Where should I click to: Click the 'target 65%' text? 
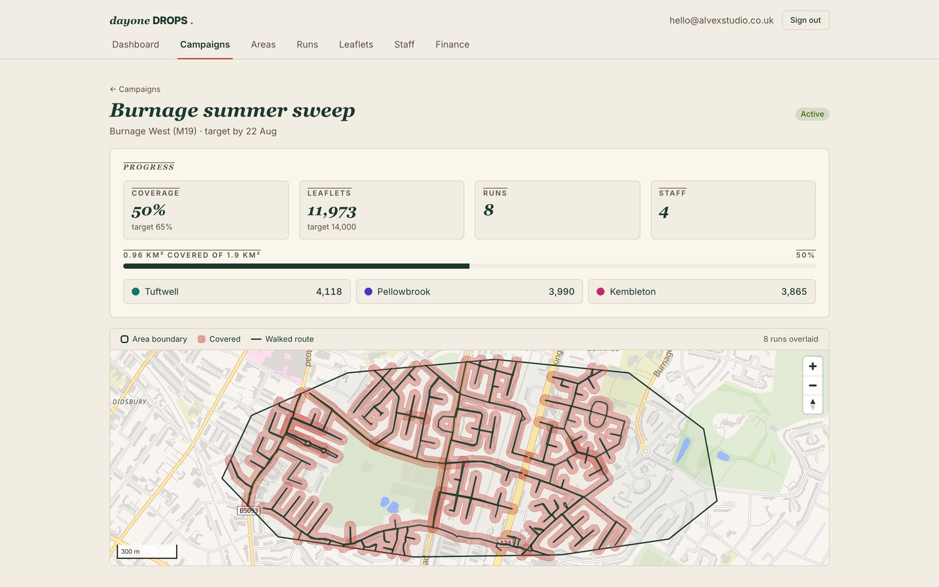click(152, 227)
